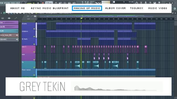
Task: Go to Async Music Blueprint page
Action: tap(50, 8)
